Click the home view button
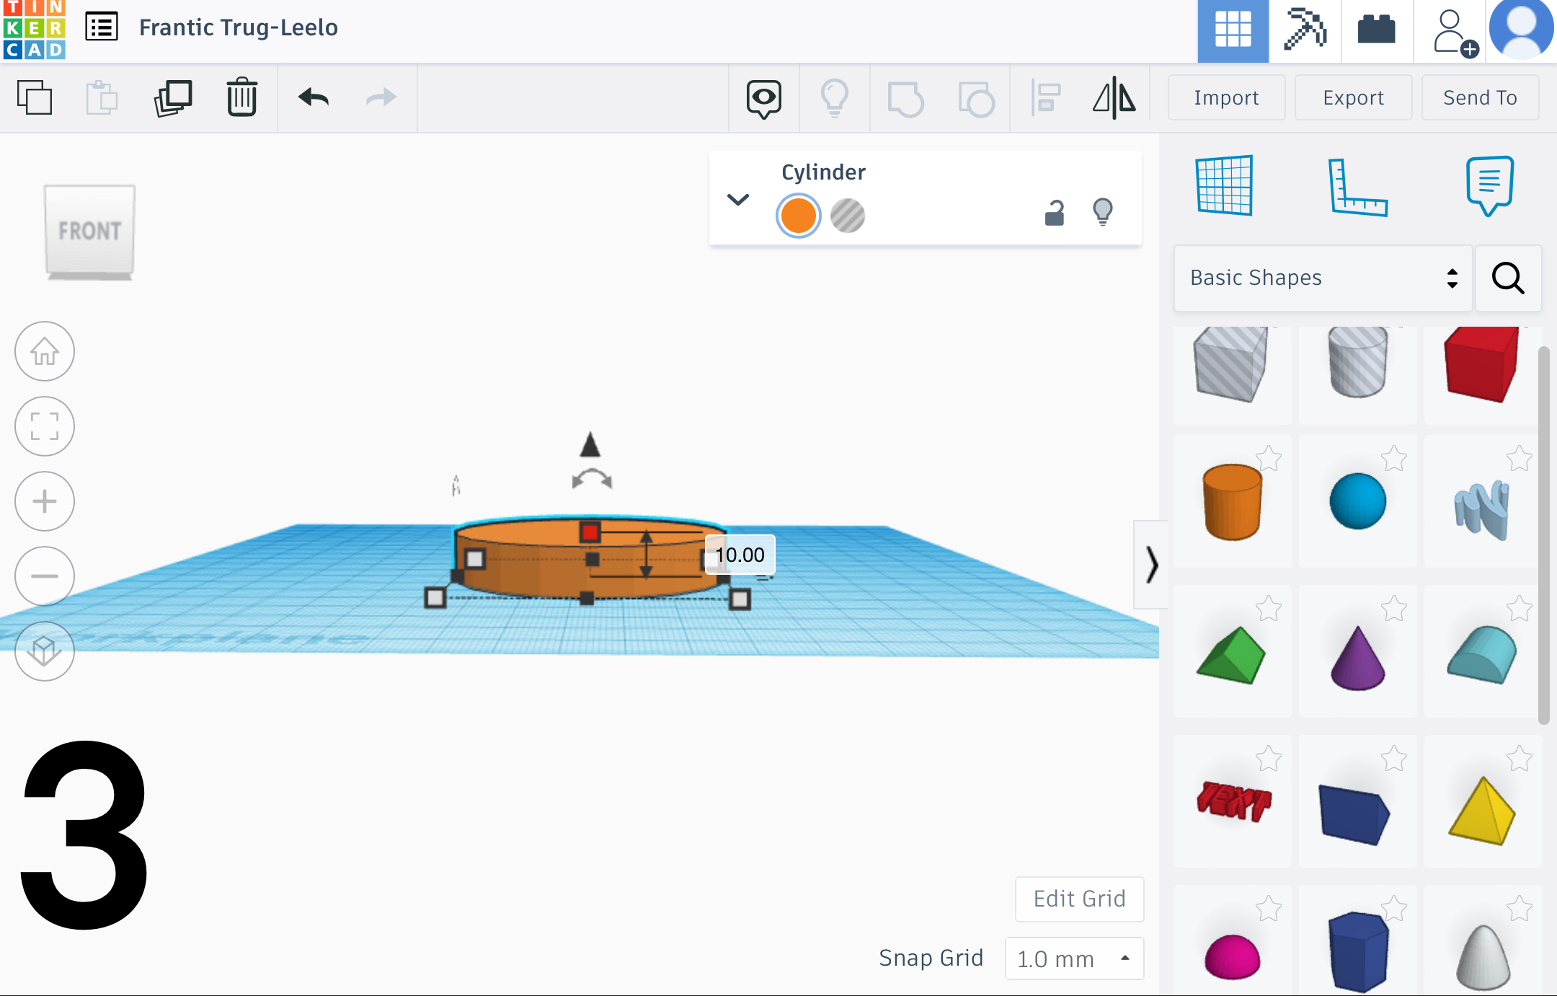 (45, 351)
